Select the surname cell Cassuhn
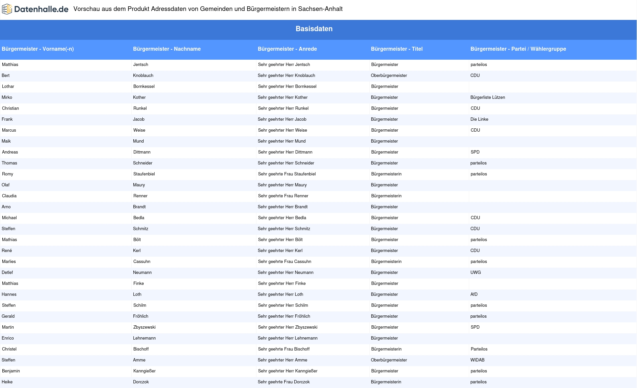This screenshot has height=388, width=637. tap(142, 261)
